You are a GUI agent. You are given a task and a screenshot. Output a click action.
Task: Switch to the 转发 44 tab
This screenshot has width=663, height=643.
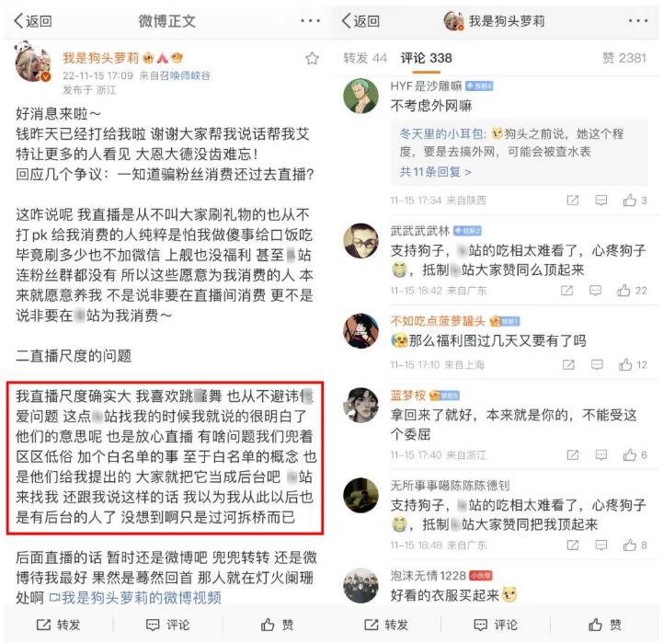365,58
